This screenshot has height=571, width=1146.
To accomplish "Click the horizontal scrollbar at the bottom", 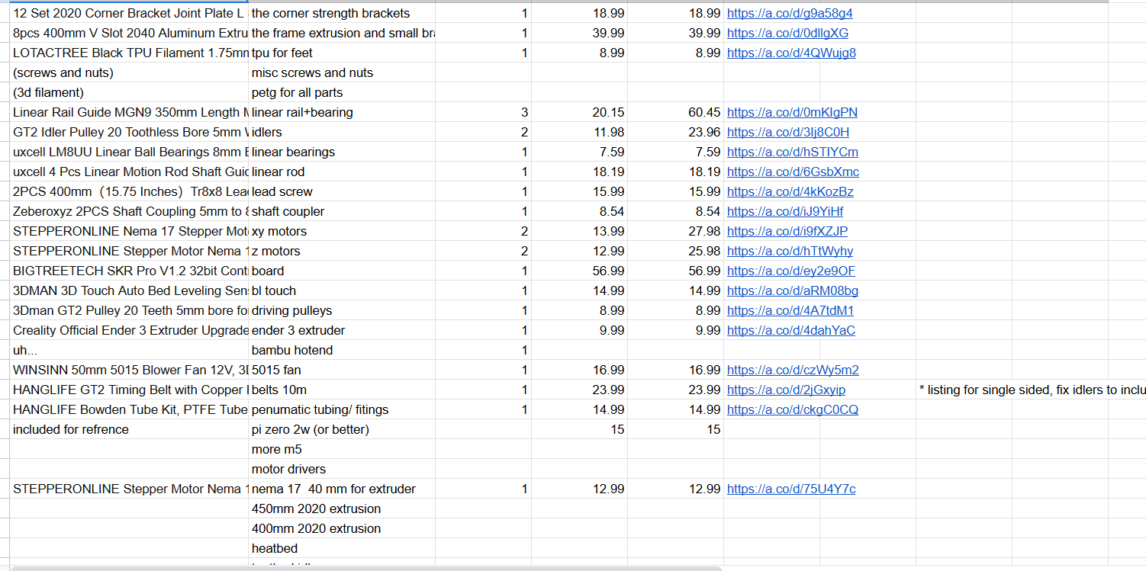I will [366, 568].
